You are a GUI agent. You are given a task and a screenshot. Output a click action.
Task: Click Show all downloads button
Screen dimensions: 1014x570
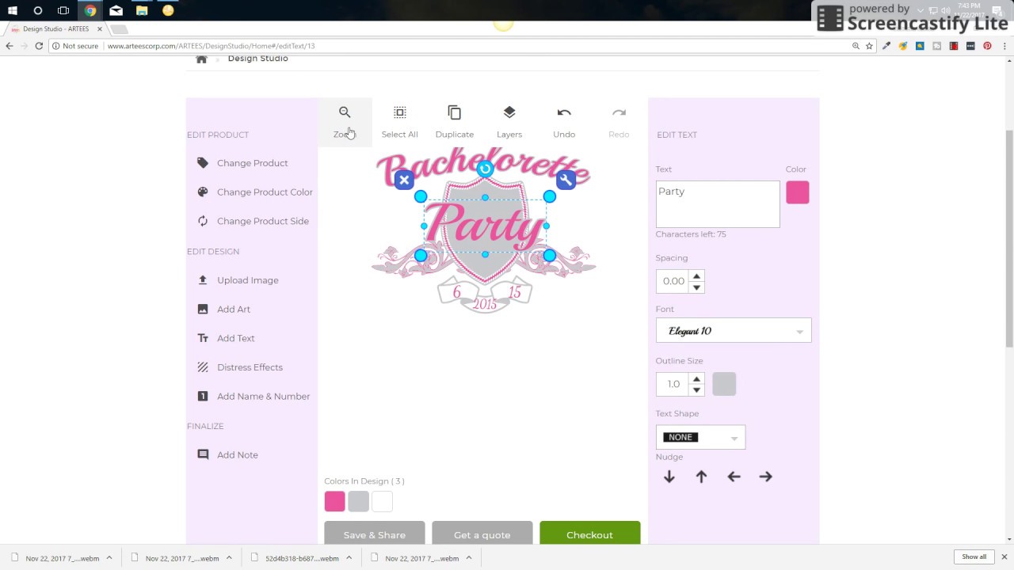click(974, 557)
